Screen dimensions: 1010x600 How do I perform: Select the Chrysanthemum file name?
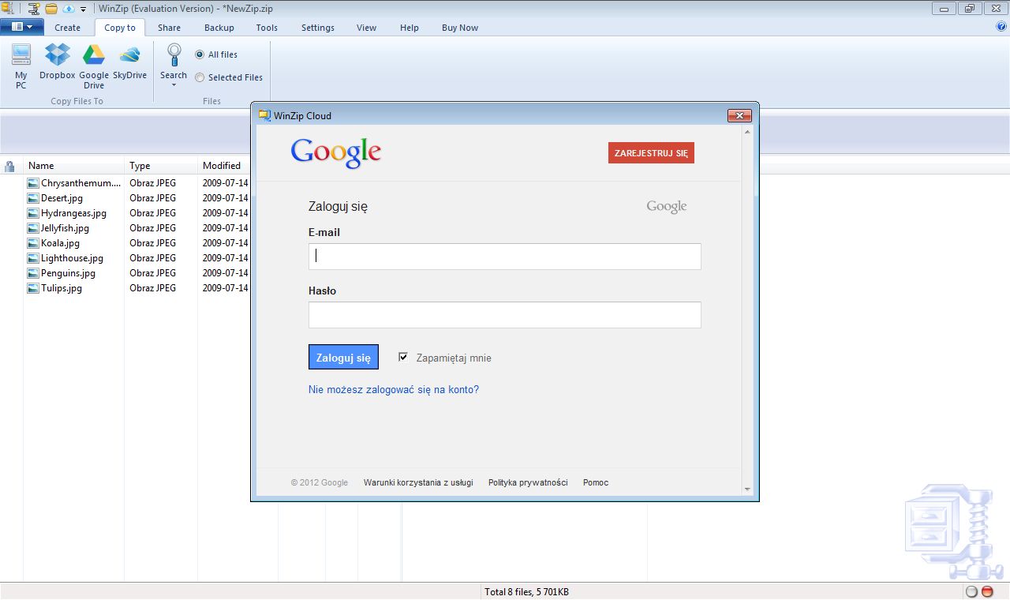[80, 183]
